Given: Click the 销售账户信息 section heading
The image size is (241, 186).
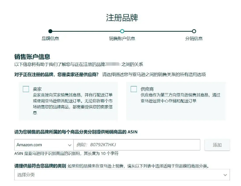Looking at the screenshot, I should click(x=32, y=57).
